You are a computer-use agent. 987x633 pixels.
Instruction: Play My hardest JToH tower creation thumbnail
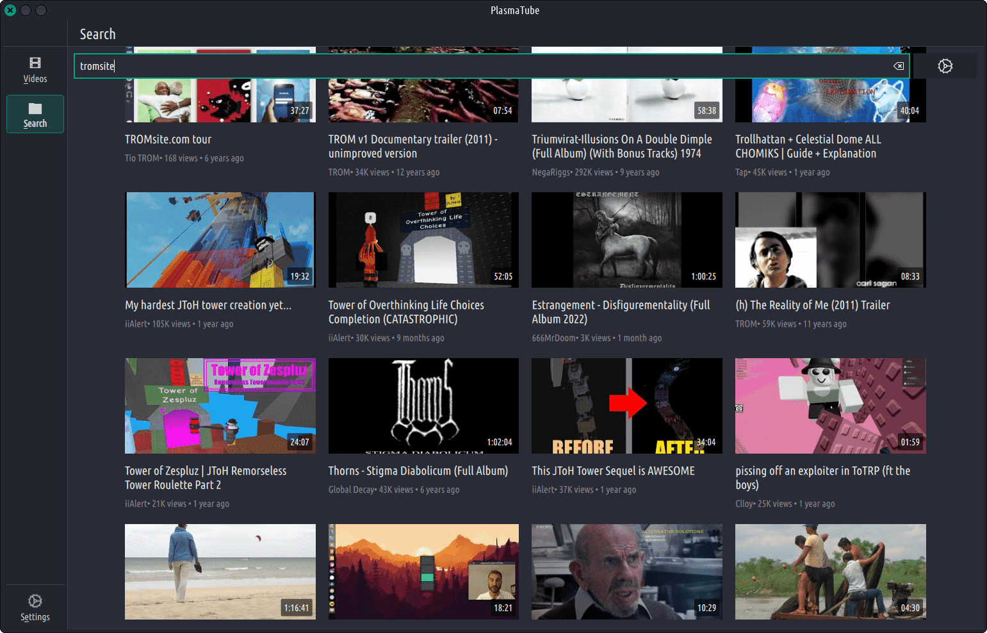click(x=220, y=240)
